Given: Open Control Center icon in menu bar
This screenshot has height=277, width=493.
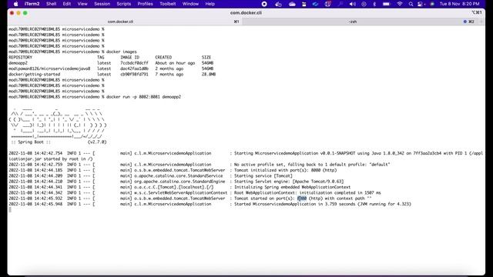Looking at the screenshot, I should (x=421, y=4).
